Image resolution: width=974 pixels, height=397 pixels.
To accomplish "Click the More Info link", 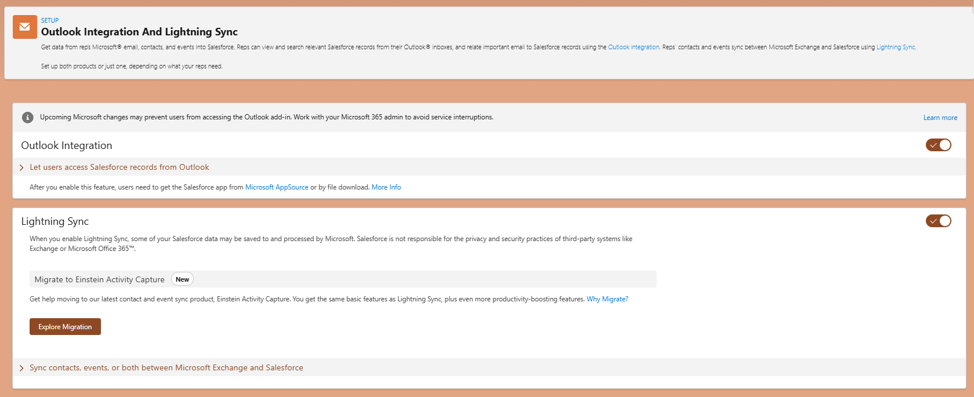I will point(386,187).
